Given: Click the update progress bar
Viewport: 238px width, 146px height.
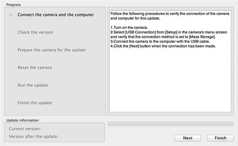Looking at the screenshot, I should point(170,125).
